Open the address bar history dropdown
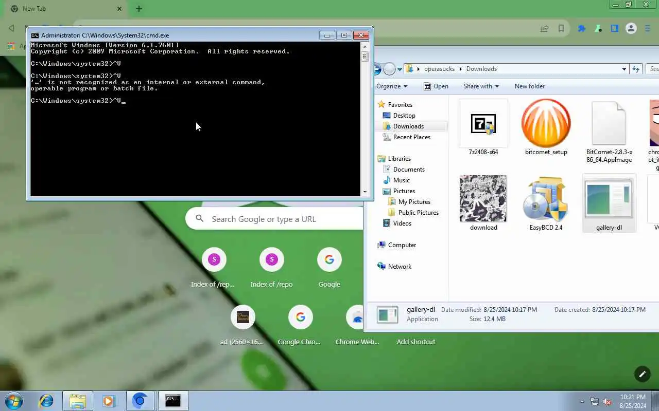The width and height of the screenshot is (659, 411). point(624,69)
